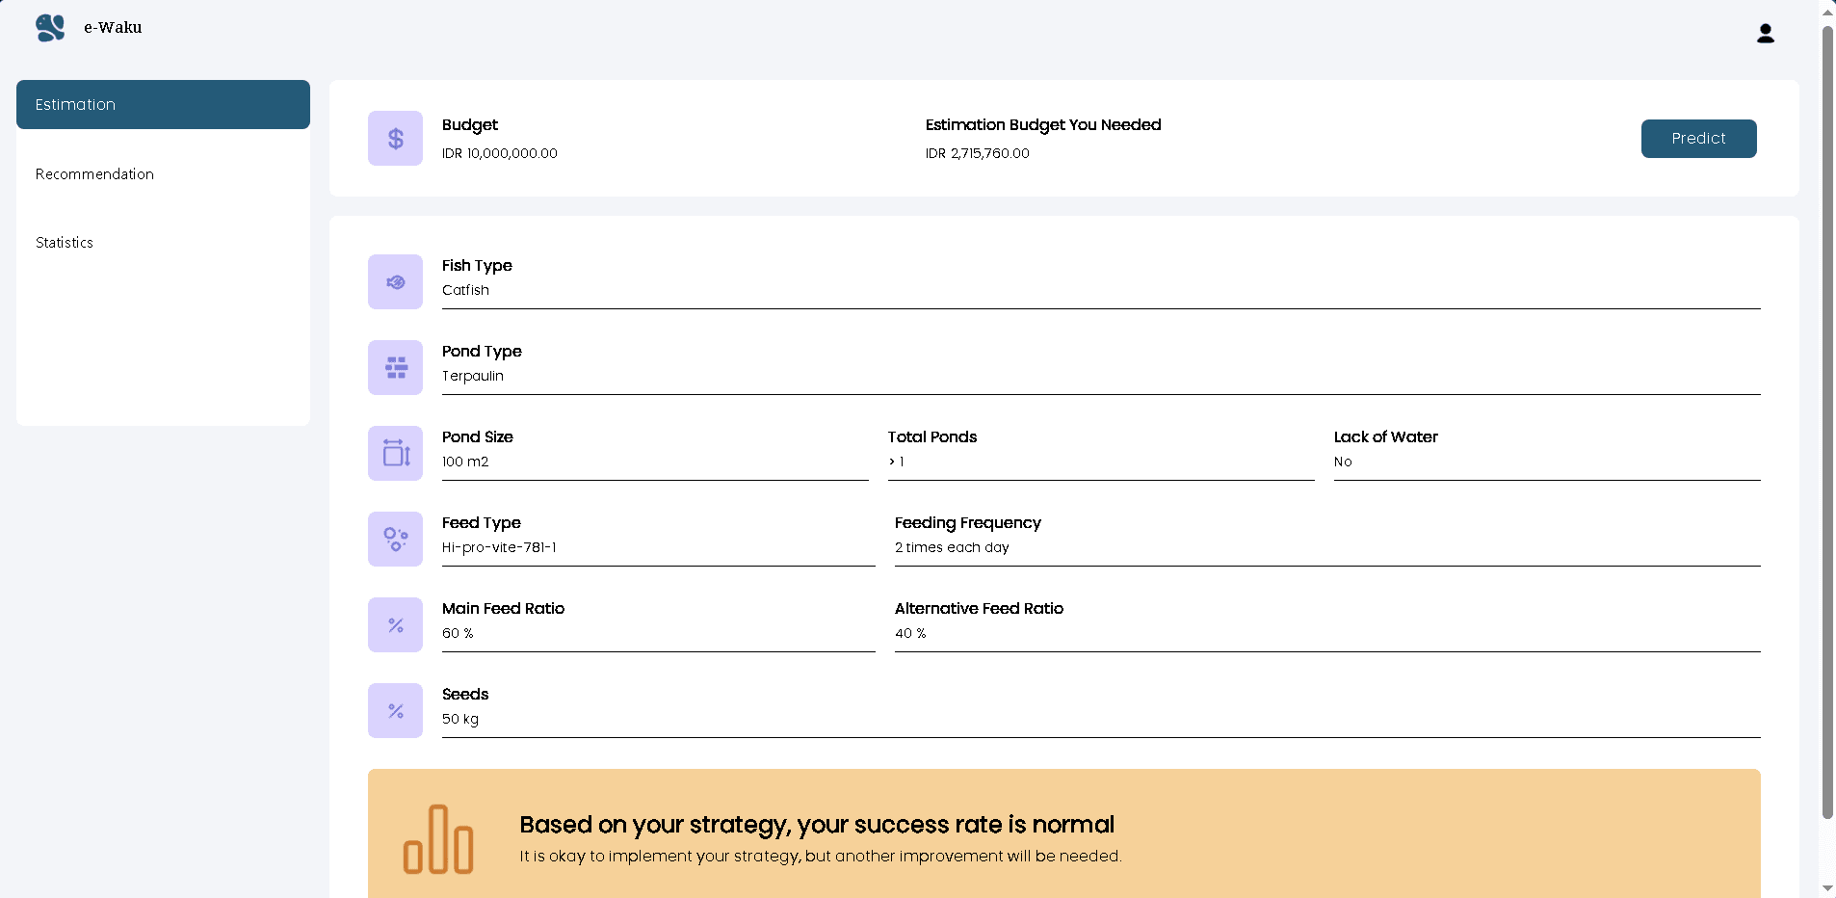
Task: Click the success rate bar chart icon
Action: point(438,839)
